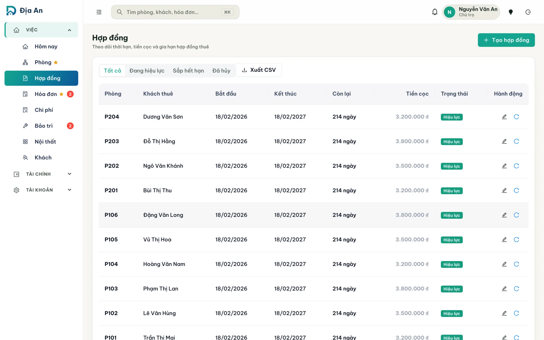Toggle the theme lightbulb icon

511,12
